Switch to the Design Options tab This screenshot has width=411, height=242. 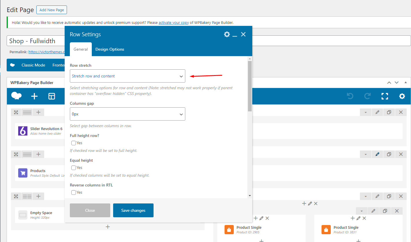tap(110, 49)
